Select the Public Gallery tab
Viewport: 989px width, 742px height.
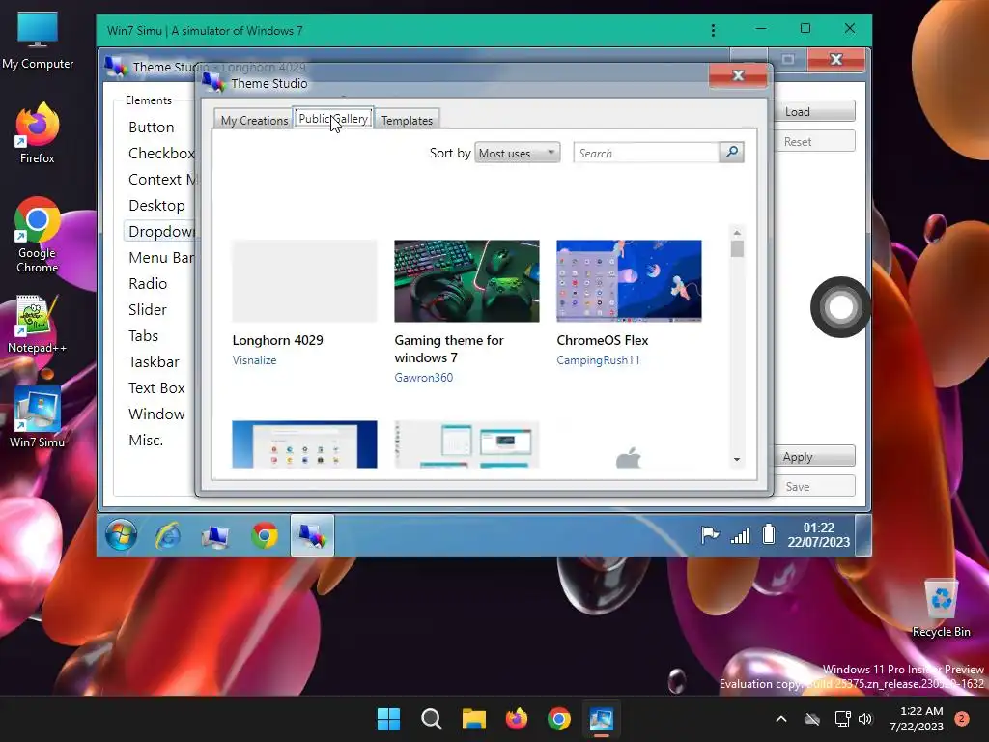(333, 118)
